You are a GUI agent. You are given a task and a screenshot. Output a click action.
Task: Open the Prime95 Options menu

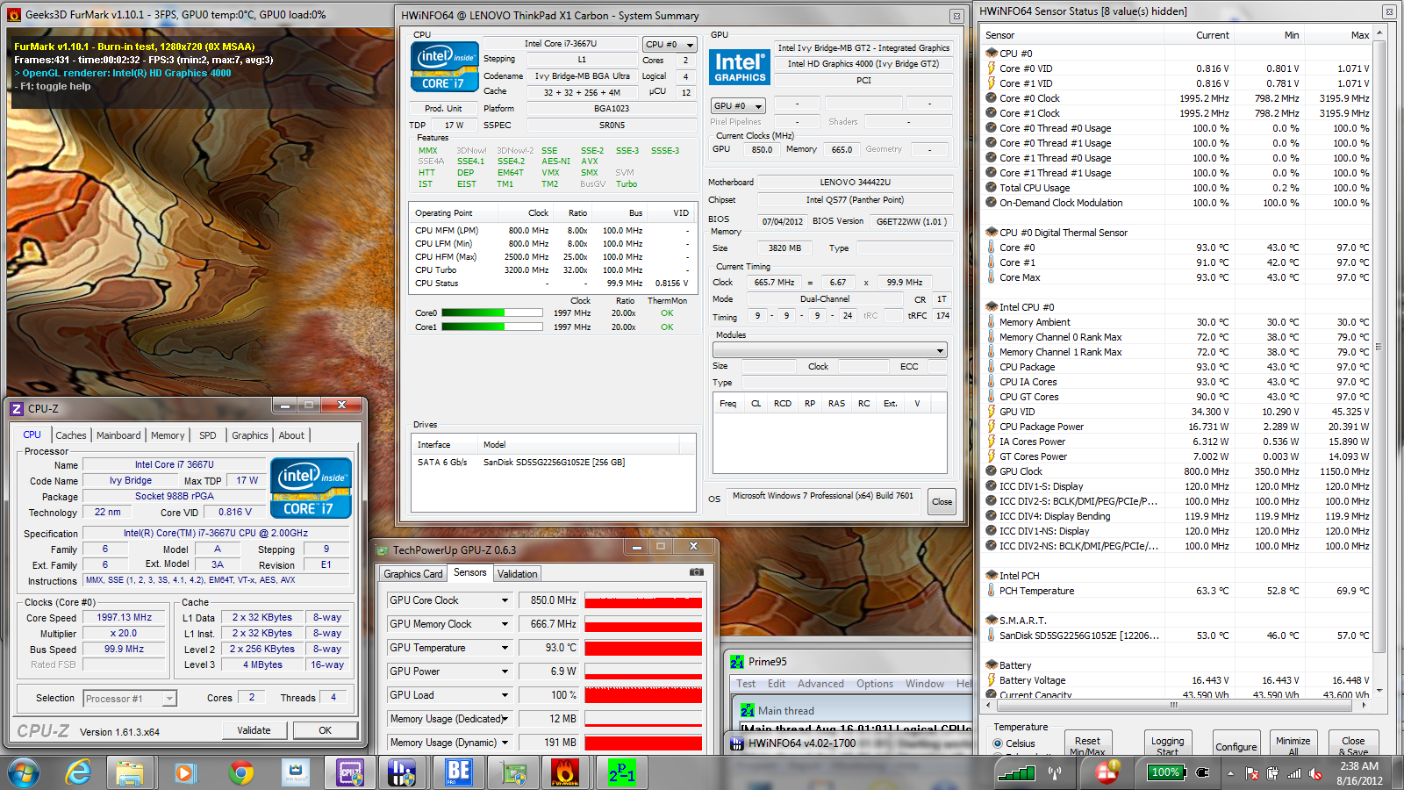(x=875, y=684)
